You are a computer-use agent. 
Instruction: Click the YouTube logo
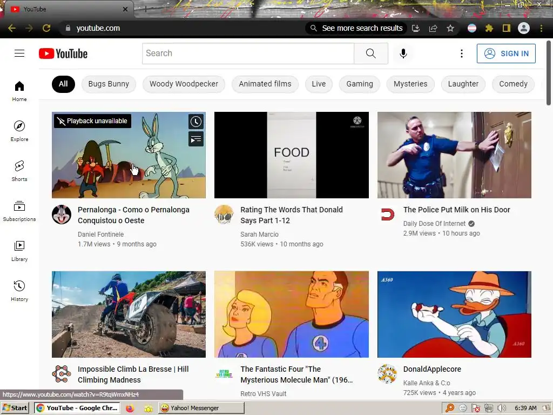click(63, 53)
